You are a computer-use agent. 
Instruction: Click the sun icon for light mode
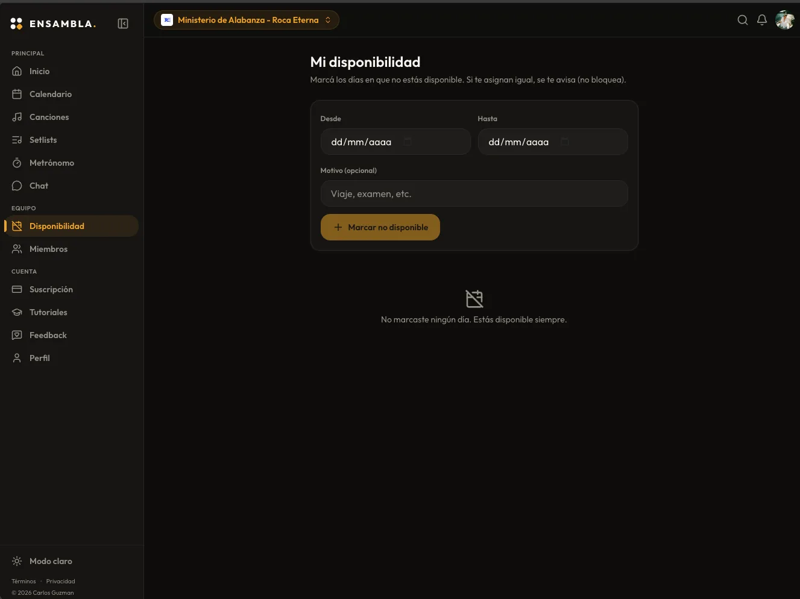(17, 561)
